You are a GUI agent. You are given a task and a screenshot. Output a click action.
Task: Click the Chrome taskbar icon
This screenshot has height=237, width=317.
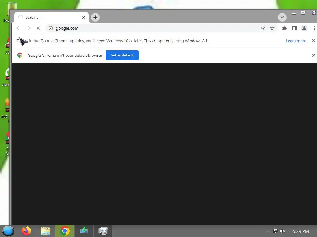[65, 231]
